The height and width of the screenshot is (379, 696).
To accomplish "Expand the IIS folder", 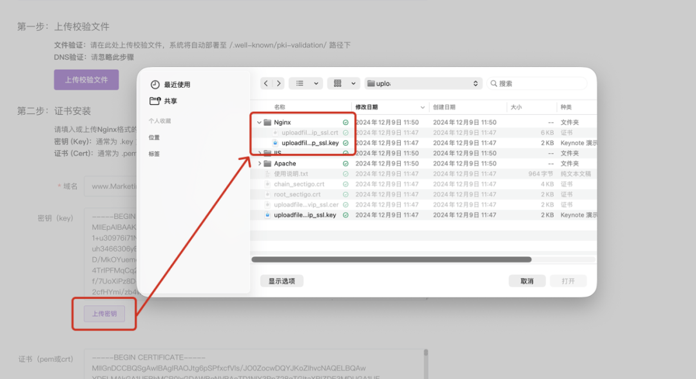I will 259,153.
